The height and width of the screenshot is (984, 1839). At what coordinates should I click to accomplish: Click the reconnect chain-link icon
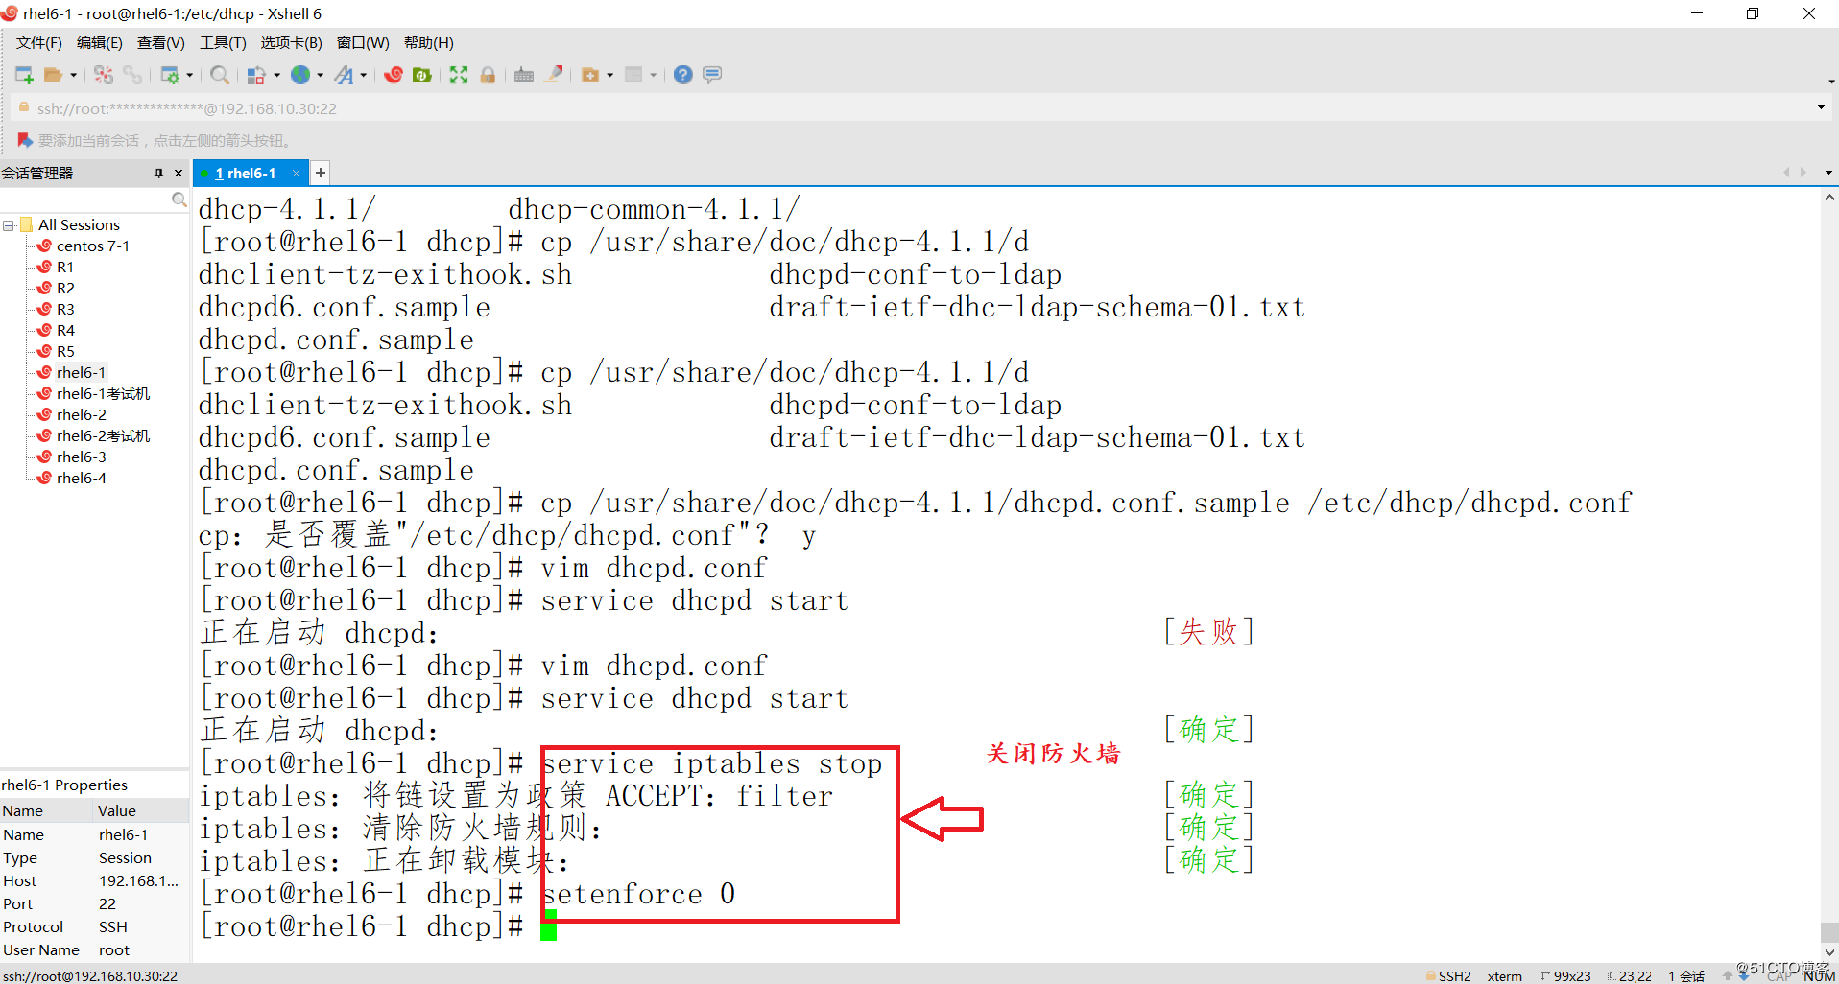point(132,75)
